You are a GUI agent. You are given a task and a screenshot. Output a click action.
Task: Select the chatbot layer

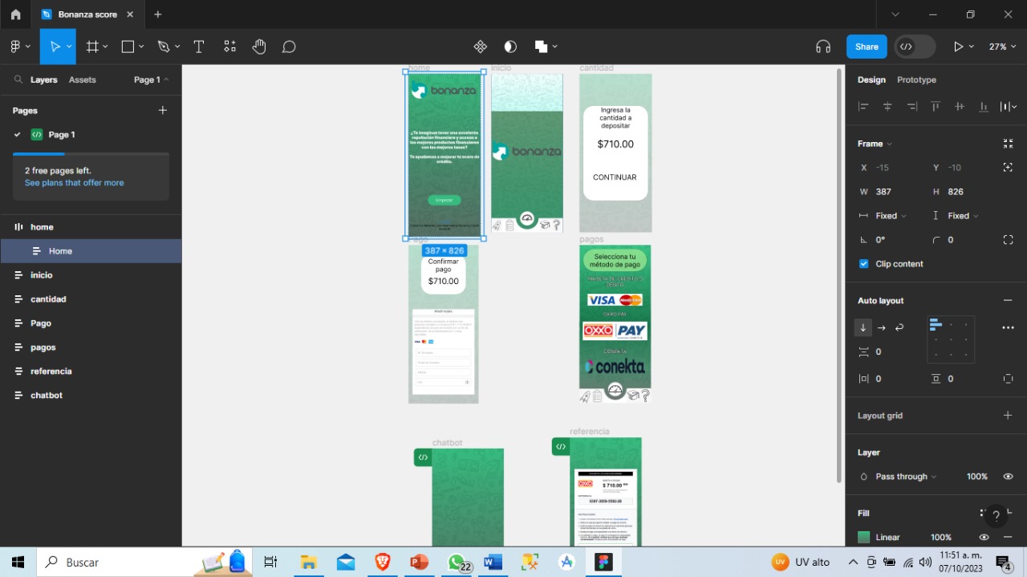(x=91, y=395)
